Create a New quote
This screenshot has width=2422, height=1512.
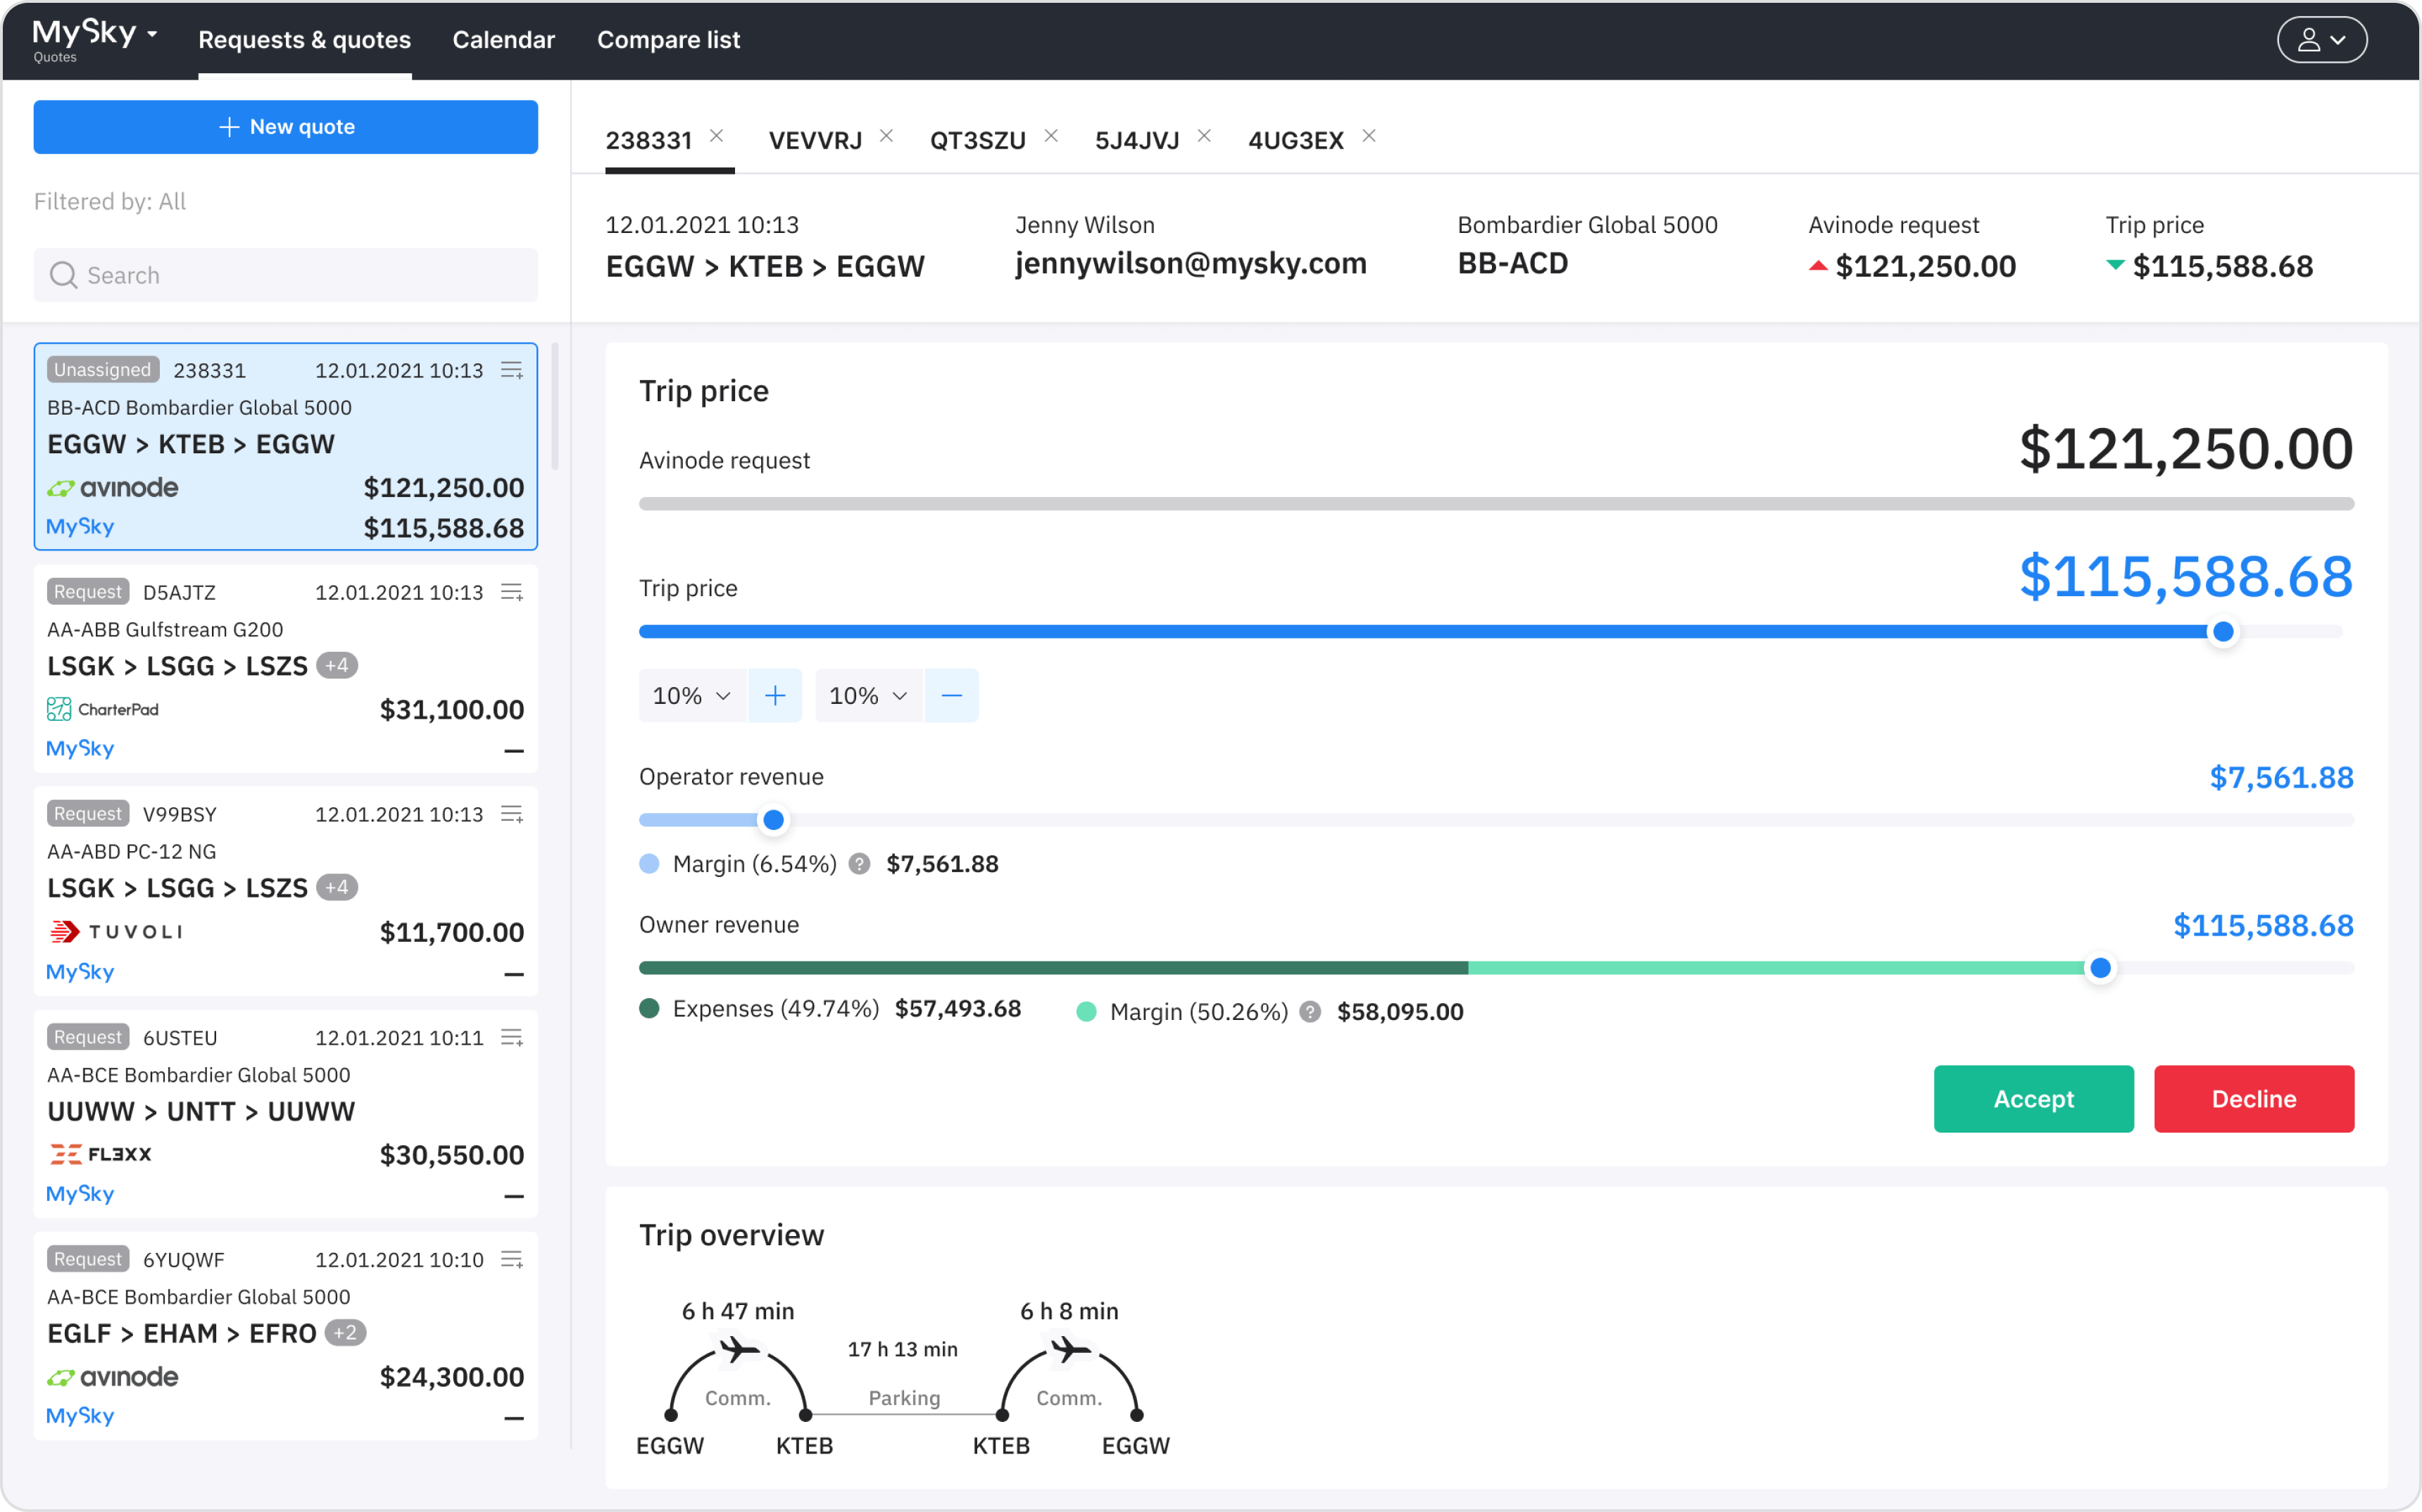click(286, 127)
